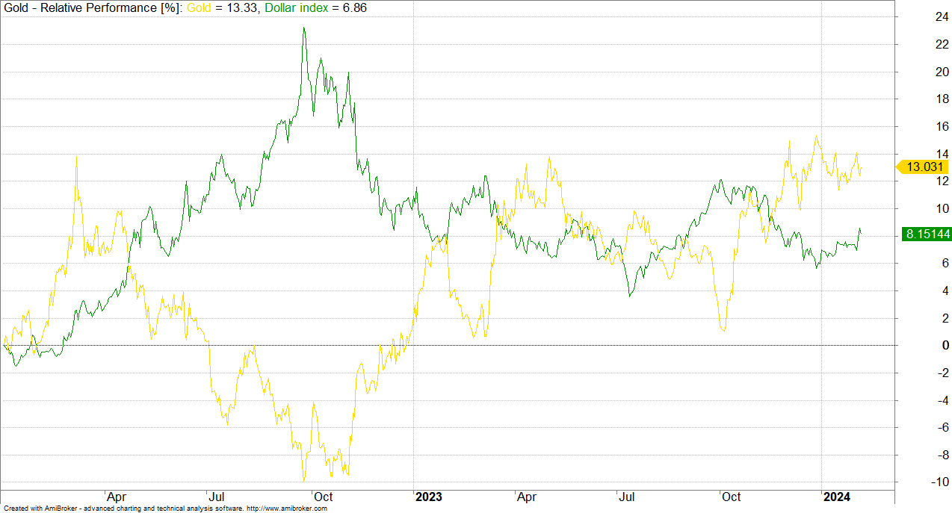Click the Jul label between 2023 and 2024
This screenshot has width=952, height=513.
[x=628, y=497]
